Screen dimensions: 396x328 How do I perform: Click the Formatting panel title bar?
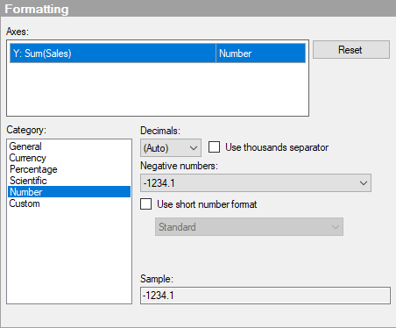[x=198, y=9]
